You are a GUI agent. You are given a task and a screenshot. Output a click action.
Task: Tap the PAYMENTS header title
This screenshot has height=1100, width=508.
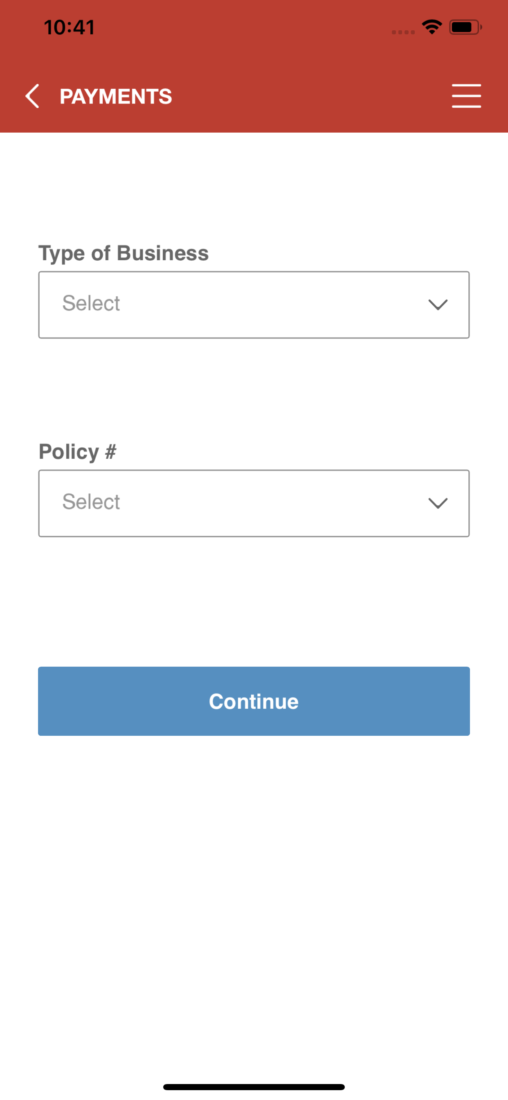[116, 97]
